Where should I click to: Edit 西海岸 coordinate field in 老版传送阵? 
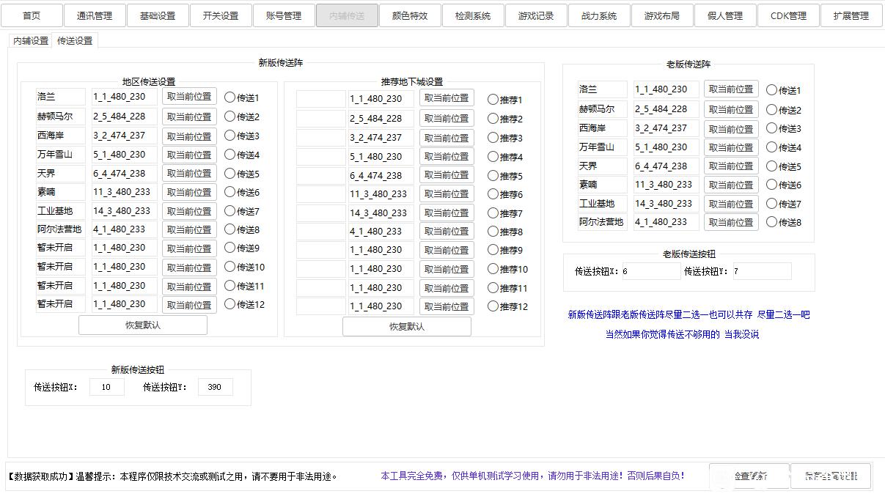pyautogui.click(x=666, y=128)
